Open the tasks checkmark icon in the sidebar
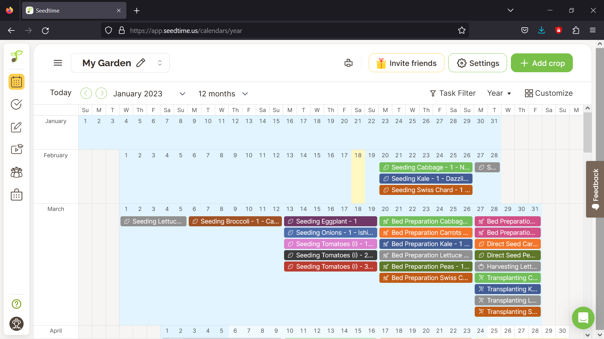The width and height of the screenshot is (604, 339). pos(16,104)
